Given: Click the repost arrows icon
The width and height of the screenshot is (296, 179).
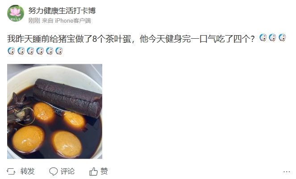Looking at the screenshot, I should [11, 171].
